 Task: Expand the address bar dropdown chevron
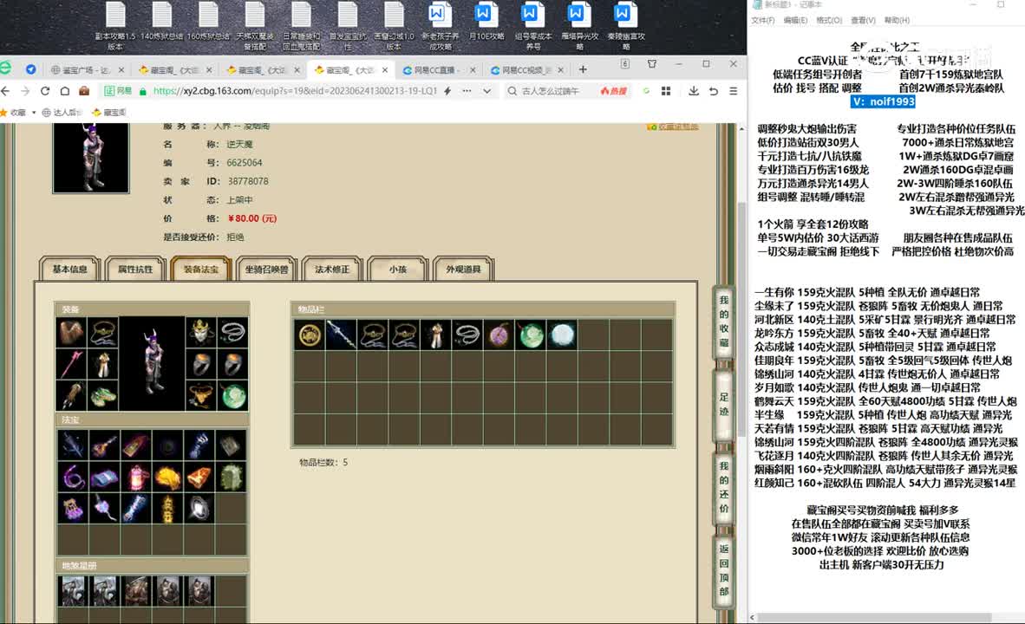pyautogui.click(x=487, y=91)
